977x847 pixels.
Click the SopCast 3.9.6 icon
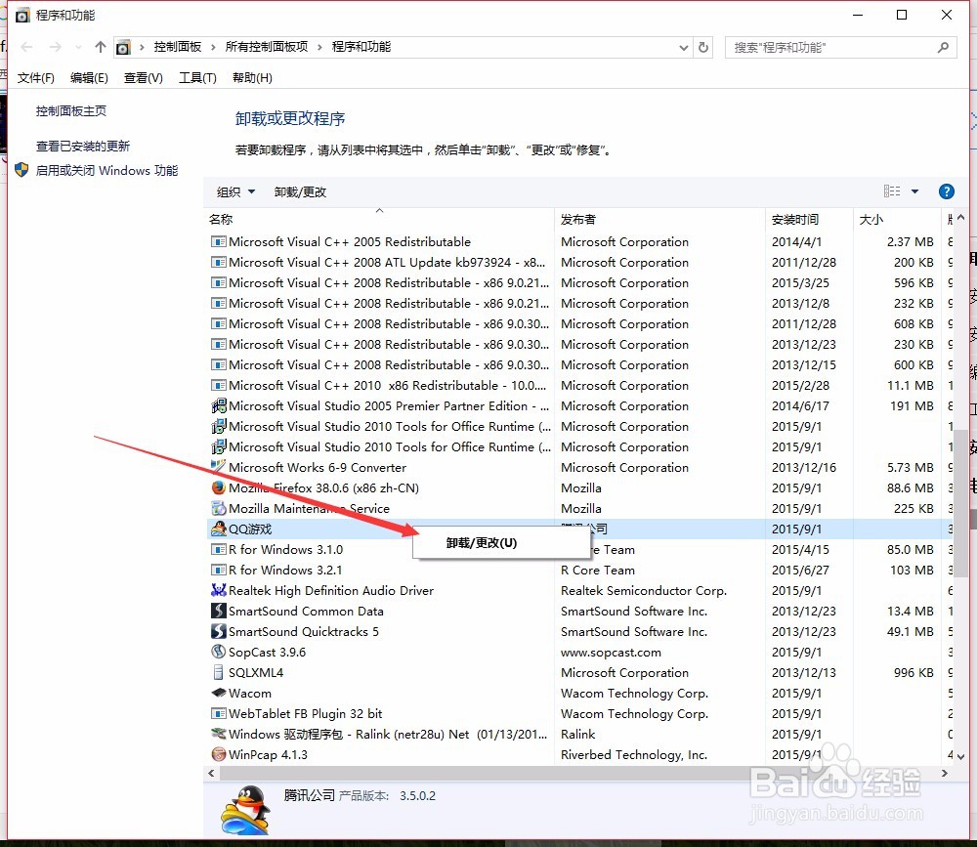(218, 652)
